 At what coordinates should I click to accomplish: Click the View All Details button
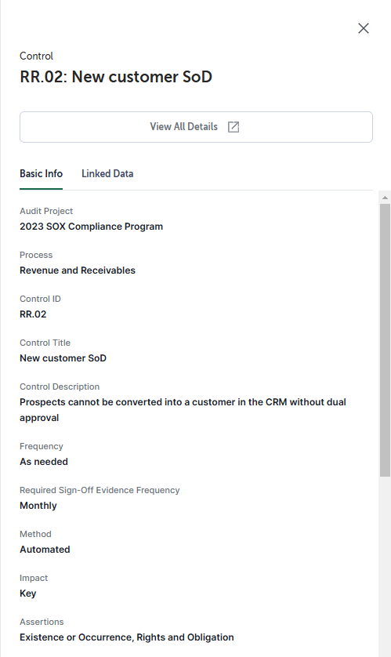[x=196, y=127]
